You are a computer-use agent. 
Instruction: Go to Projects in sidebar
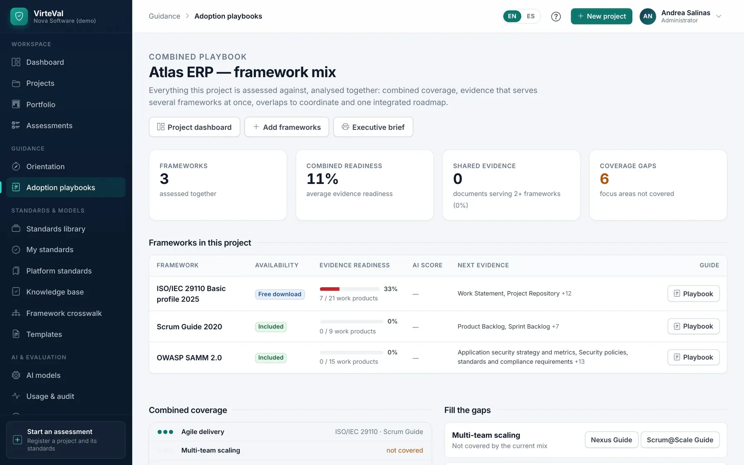pos(66,83)
